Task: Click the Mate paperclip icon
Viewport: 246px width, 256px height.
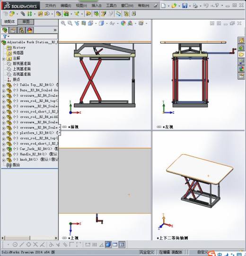Action: tap(23, 14)
